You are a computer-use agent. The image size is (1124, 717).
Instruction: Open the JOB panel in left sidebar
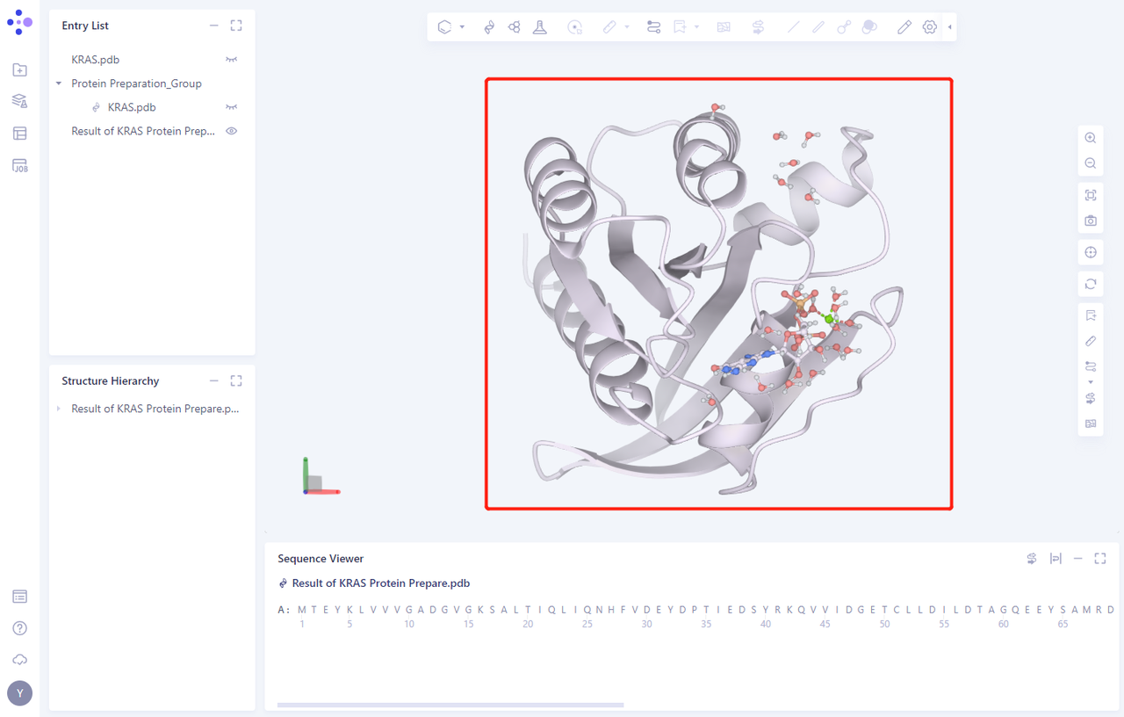coord(20,166)
